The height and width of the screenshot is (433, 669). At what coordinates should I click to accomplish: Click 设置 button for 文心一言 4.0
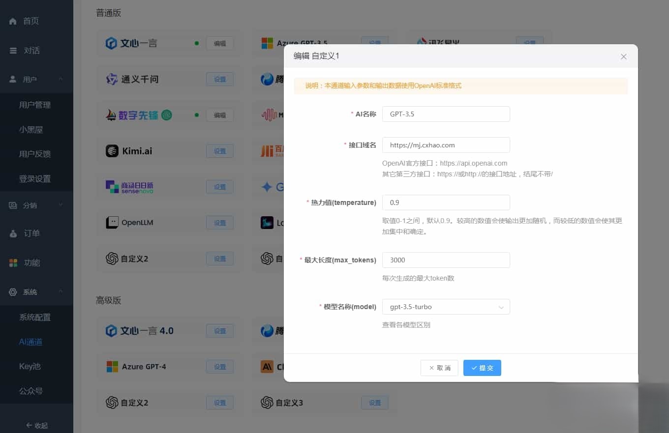[x=220, y=331]
